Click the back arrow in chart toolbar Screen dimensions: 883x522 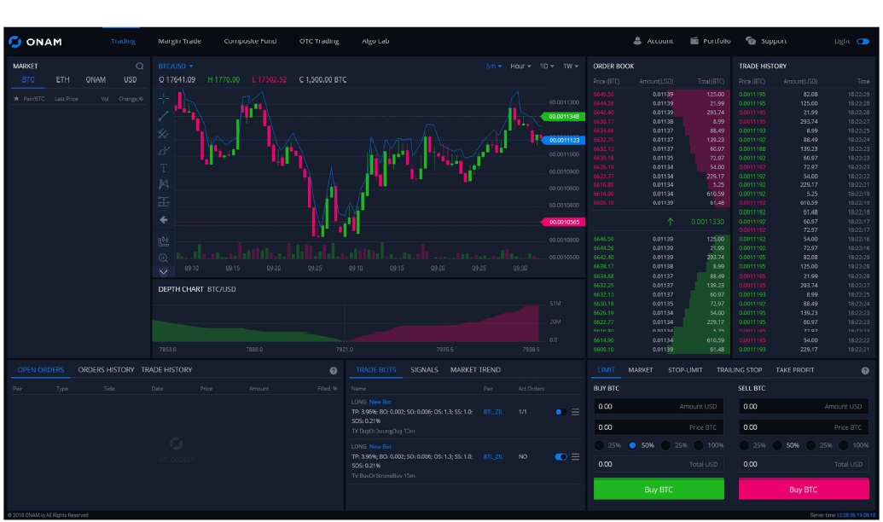pos(163,219)
